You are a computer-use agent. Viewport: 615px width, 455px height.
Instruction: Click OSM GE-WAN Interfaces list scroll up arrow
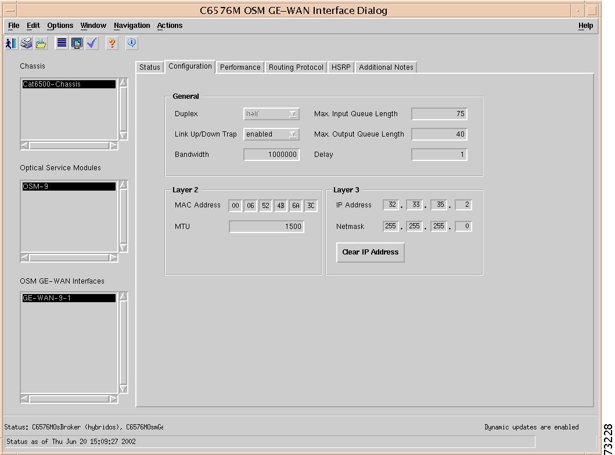pyautogui.click(x=123, y=296)
